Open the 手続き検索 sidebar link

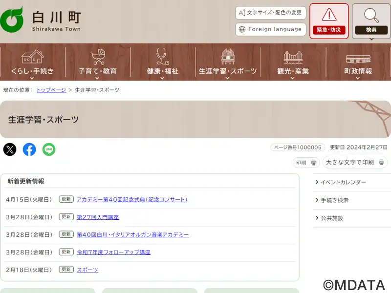(x=334, y=200)
